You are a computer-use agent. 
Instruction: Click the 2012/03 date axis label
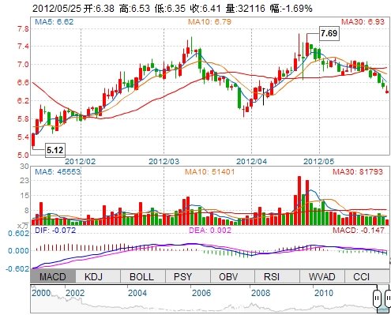[x=164, y=161]
